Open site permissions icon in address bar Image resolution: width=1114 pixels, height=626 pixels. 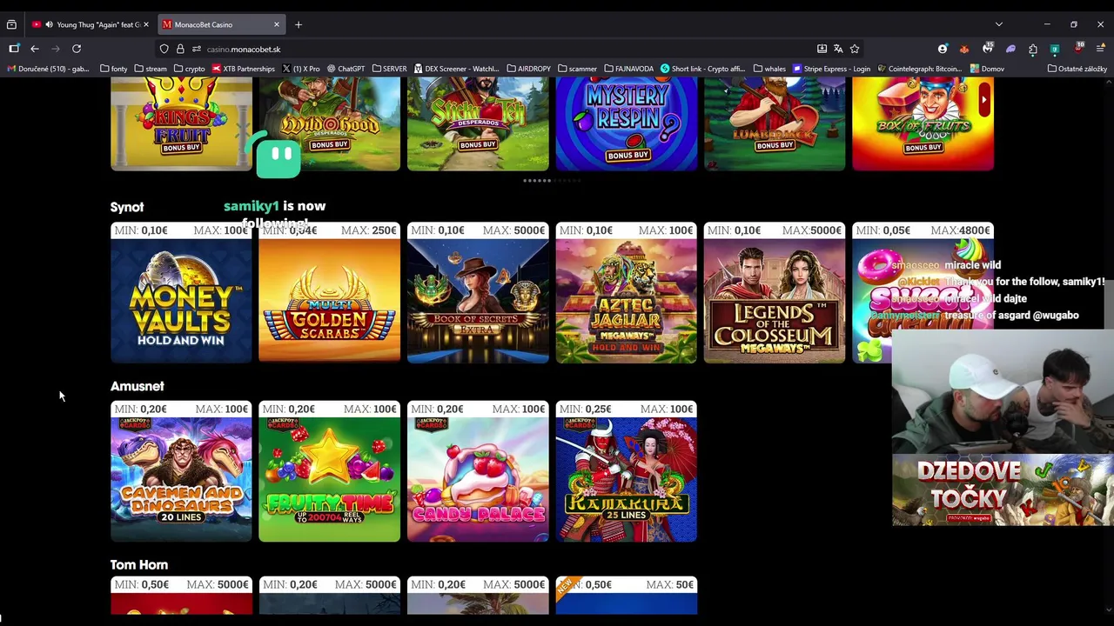[196, 49]
